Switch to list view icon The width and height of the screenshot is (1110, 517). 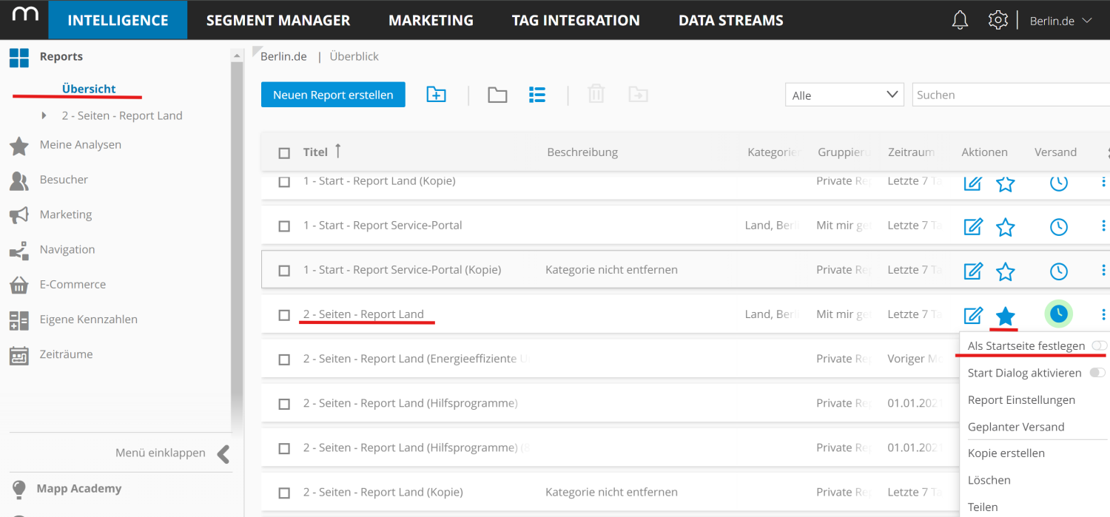click(537, 95)
